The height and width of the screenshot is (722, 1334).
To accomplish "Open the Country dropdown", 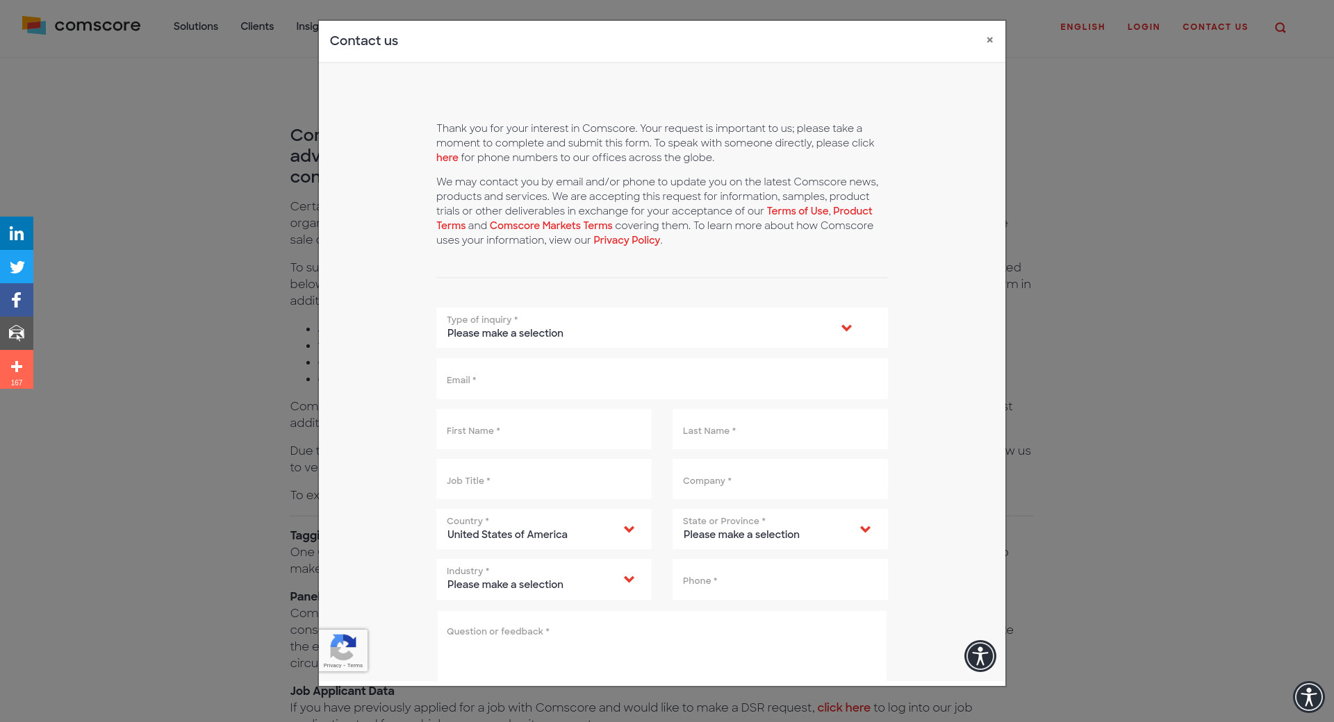I will [x=544, y=529].
